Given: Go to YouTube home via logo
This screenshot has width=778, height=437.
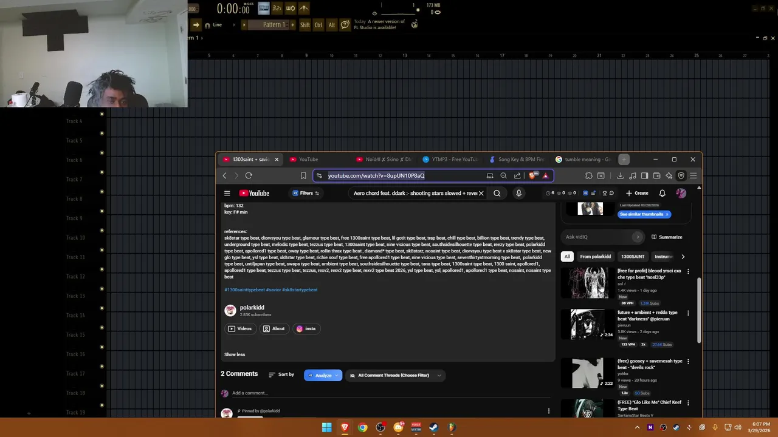Looking at the screenshot, I should coord(254,193).
